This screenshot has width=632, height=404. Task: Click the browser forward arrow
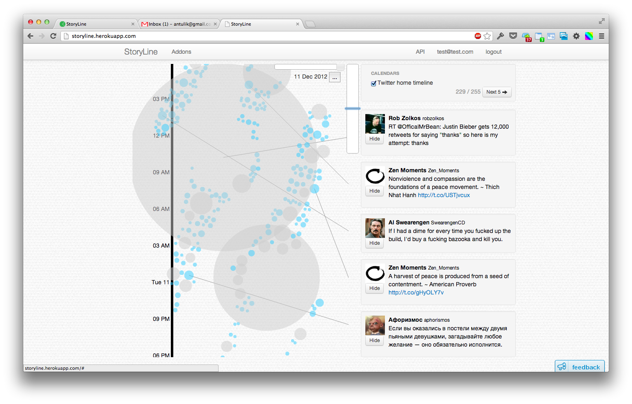coord(42,36)
